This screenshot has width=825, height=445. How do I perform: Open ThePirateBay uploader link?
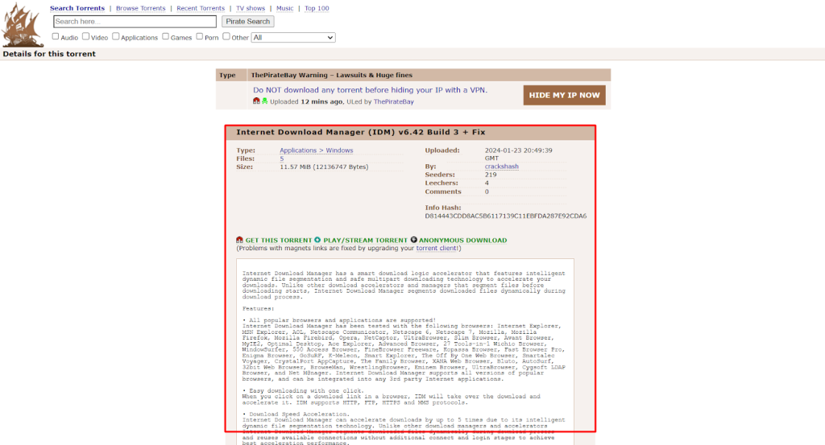(x=393, y=102)
